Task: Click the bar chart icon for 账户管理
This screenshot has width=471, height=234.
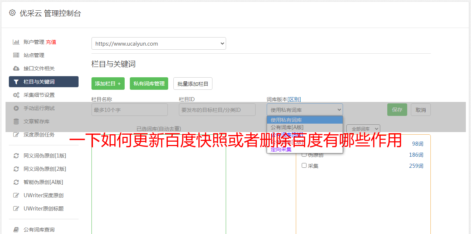Action: [16, 42]
